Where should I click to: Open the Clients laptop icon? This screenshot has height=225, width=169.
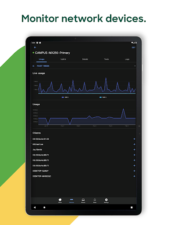[x=83, y=200]
